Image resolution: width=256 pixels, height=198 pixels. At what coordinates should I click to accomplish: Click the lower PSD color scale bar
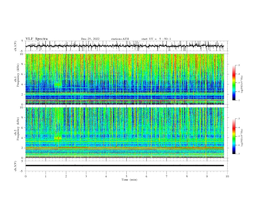tap(234, 136)
